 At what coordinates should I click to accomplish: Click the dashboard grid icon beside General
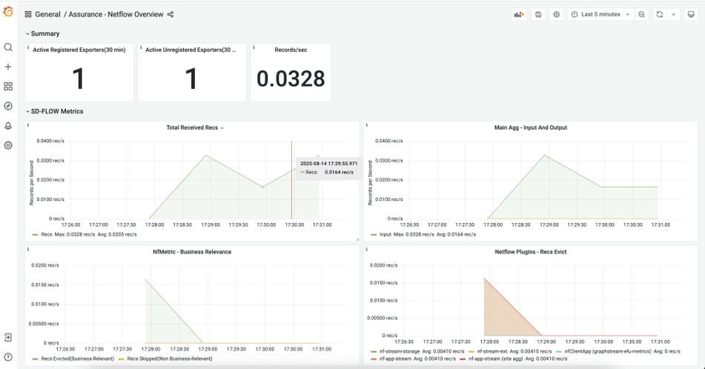coord(28,14)
